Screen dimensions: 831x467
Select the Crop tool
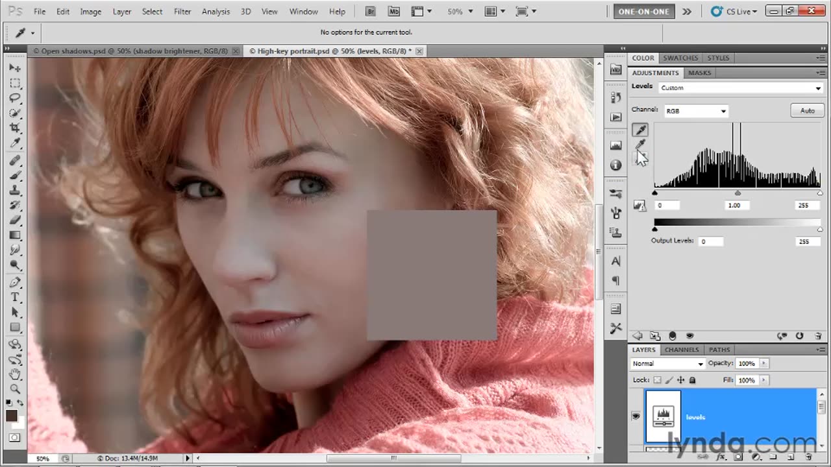15,128
